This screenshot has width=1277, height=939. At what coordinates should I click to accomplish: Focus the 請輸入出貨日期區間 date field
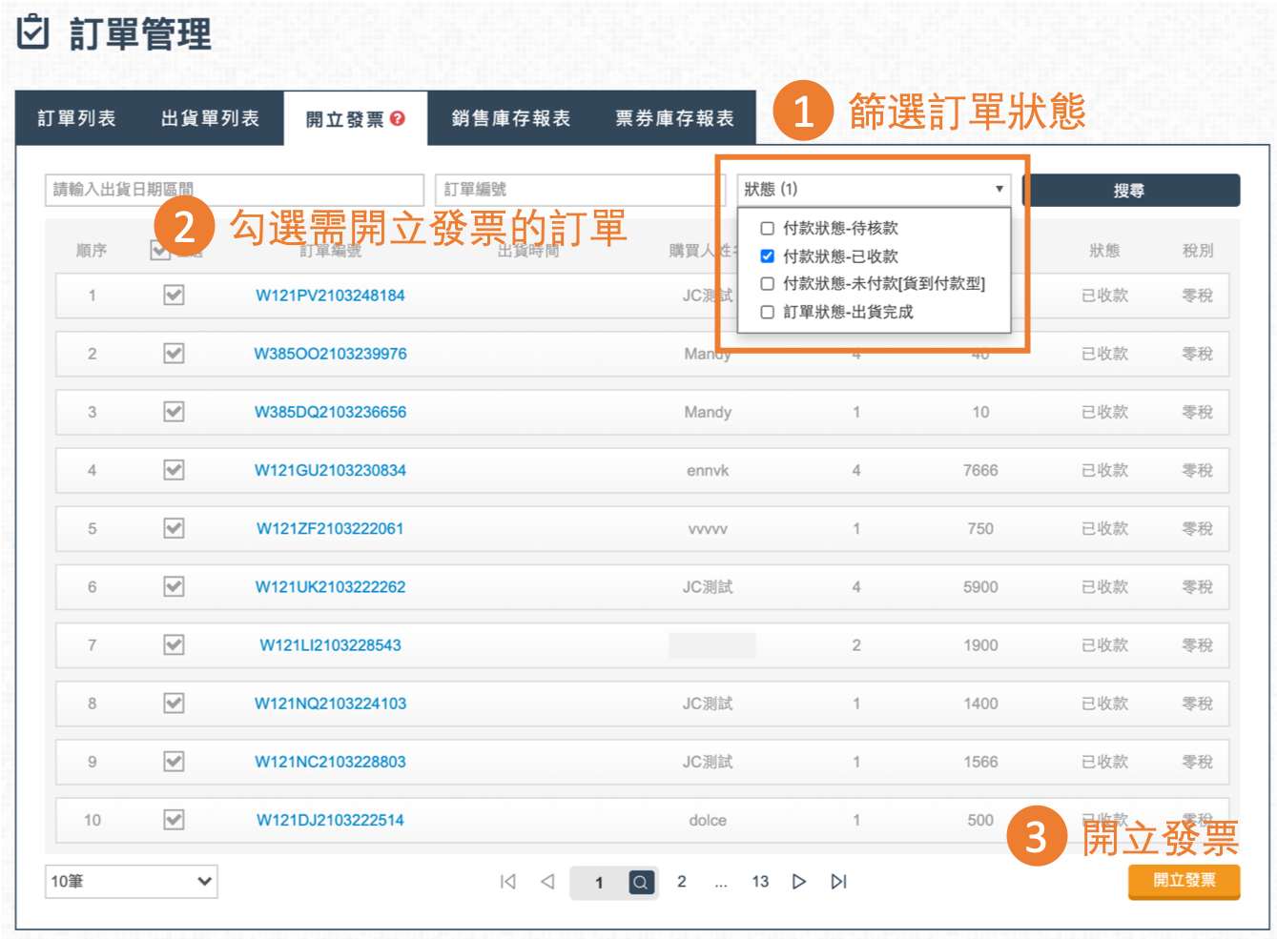(235, 190)
